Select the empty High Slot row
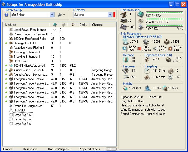 coord(19,110)
